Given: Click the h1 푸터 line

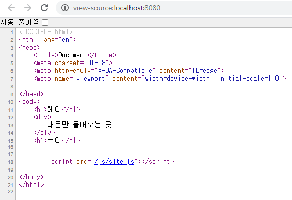Looking at the screenshot, I should point(57,140).
